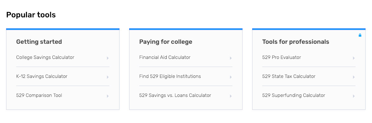Click arrow icon beside 529 Comparison Tool
This screenshot has width=372, height=123.
pyautogui.click(x=108, y=96)
